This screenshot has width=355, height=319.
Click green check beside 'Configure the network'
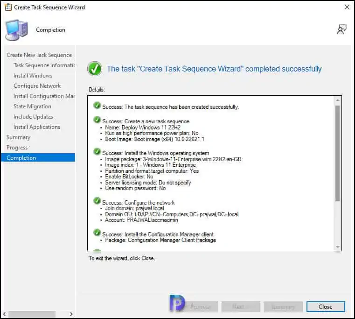(x=97, y=201)
